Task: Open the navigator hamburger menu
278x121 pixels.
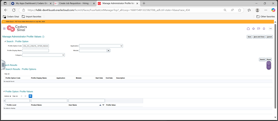Action: click(x=4, y=29)
